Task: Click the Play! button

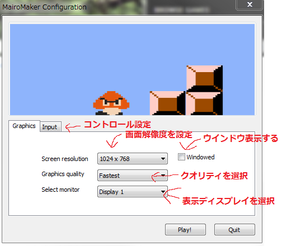Action: (185, 230)
